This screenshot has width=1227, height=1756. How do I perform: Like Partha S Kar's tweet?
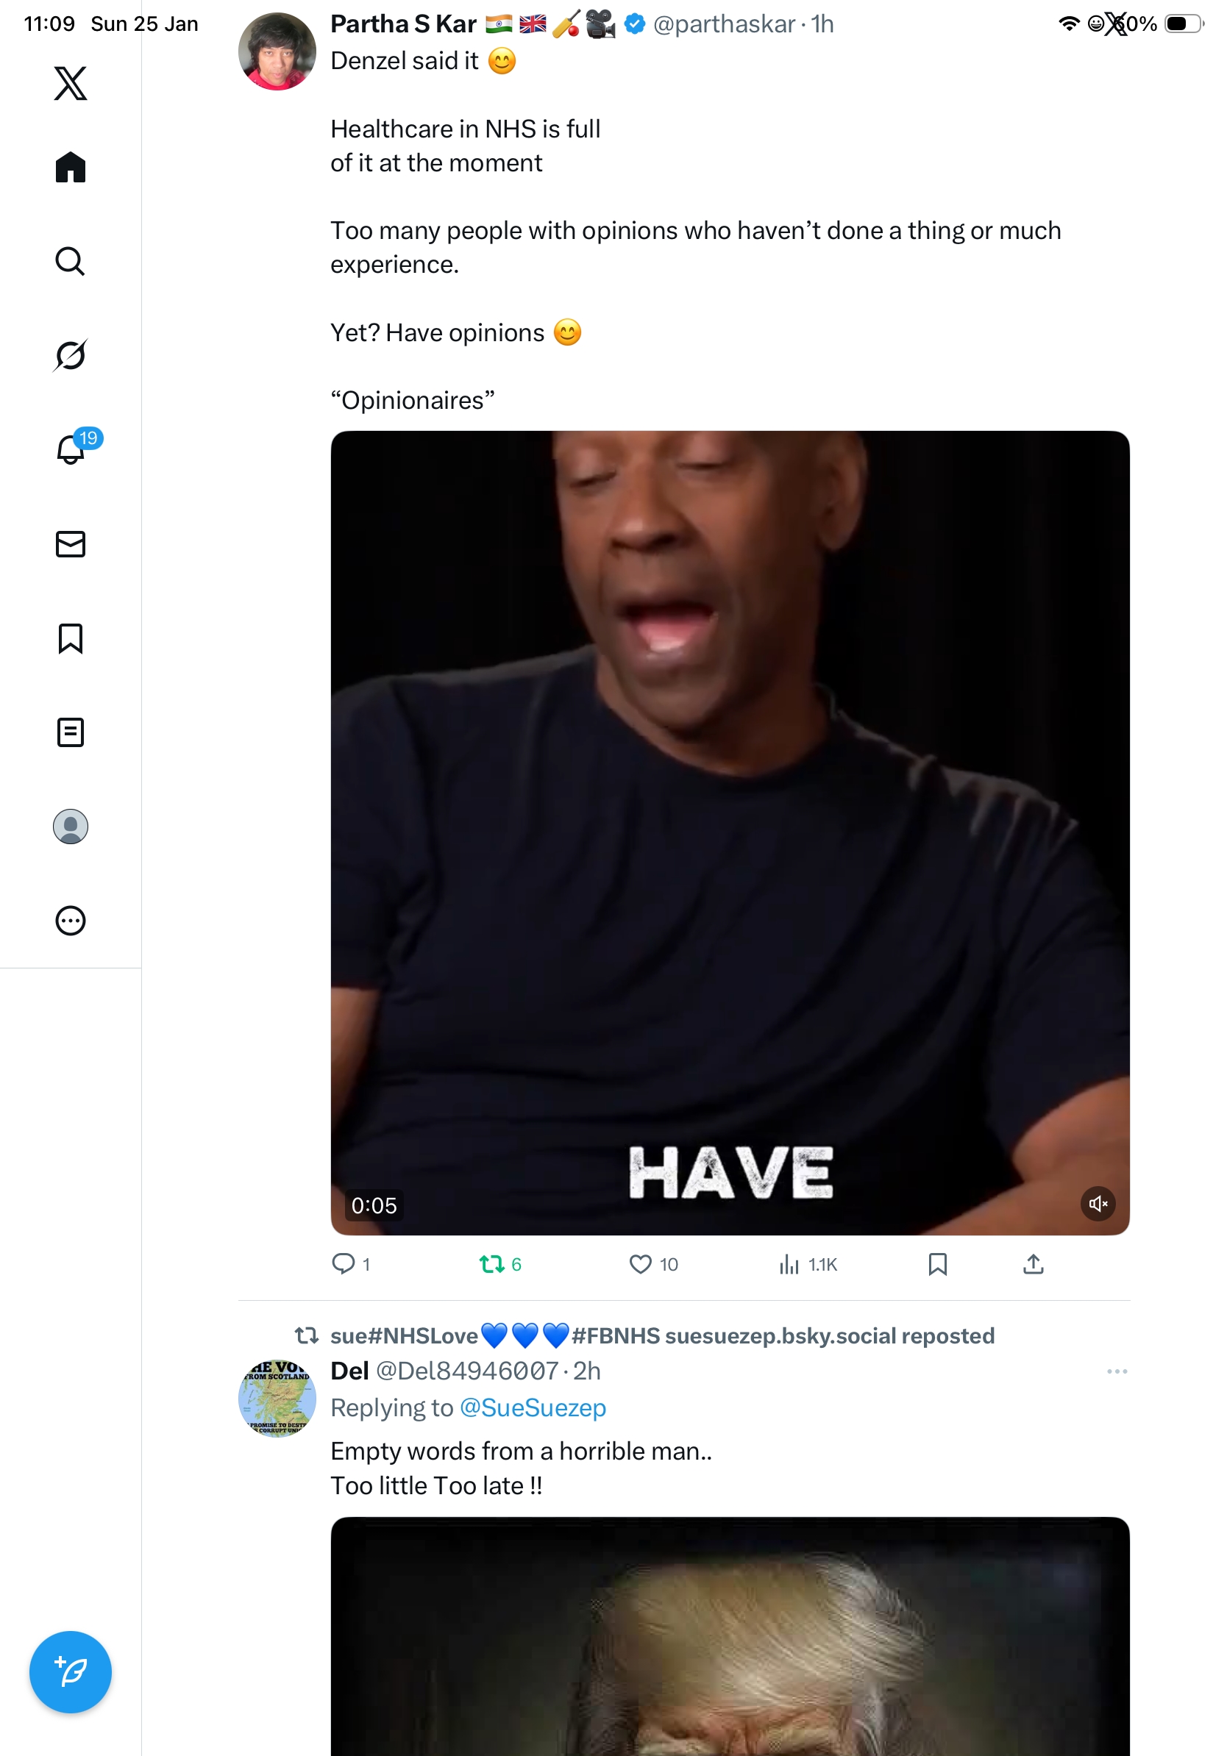click(639, 1264)
